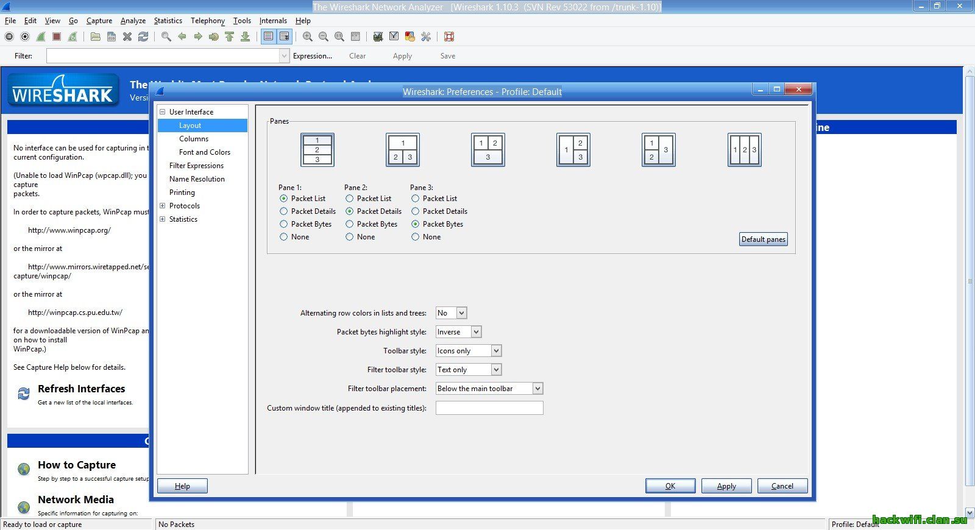Viewport: 975px width, 530px height.
Task: Open capture options toolbar icon
Action: click(x=25, y=37)
